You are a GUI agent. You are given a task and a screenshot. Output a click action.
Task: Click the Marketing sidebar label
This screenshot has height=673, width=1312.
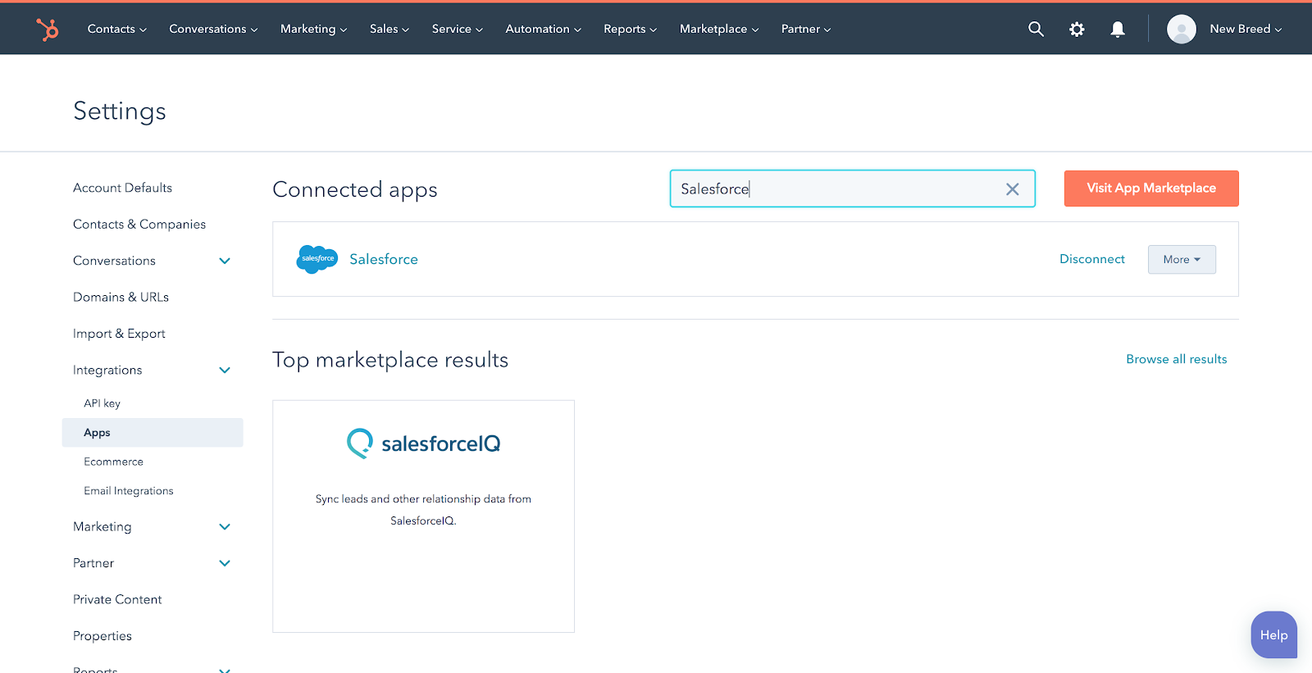click(102, 526)
